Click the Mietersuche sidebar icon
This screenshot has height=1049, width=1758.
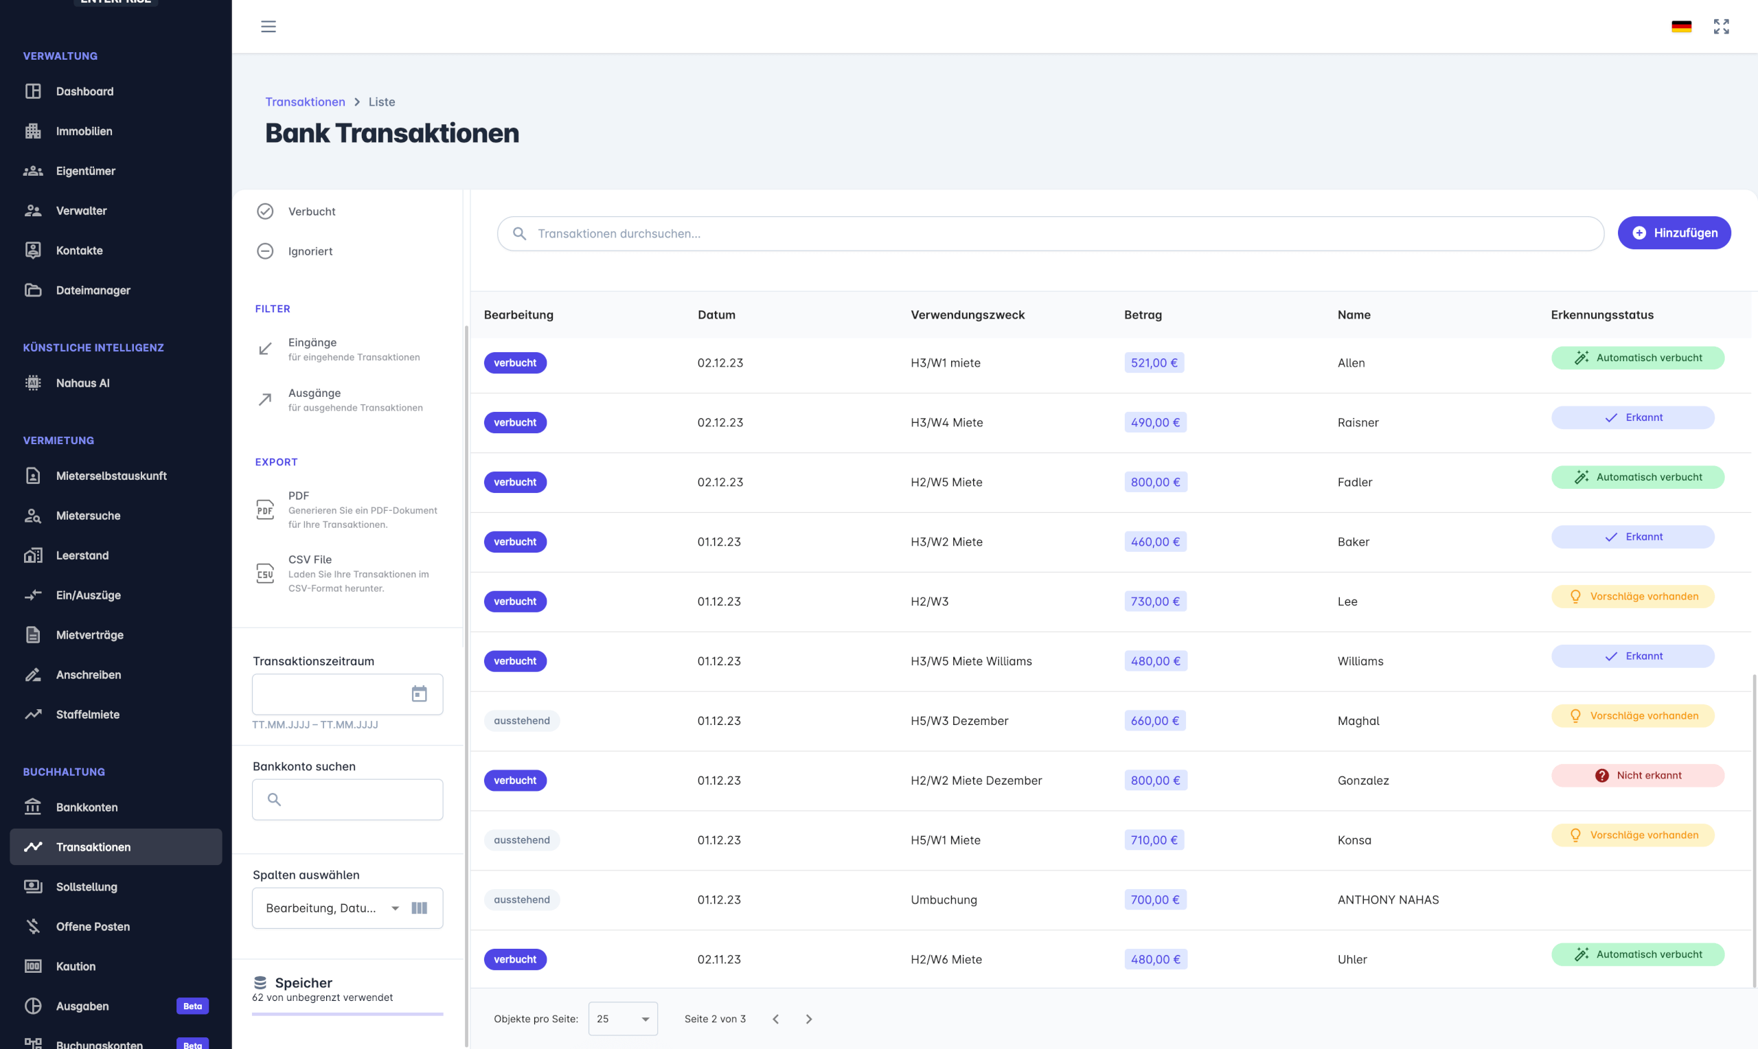33,516
